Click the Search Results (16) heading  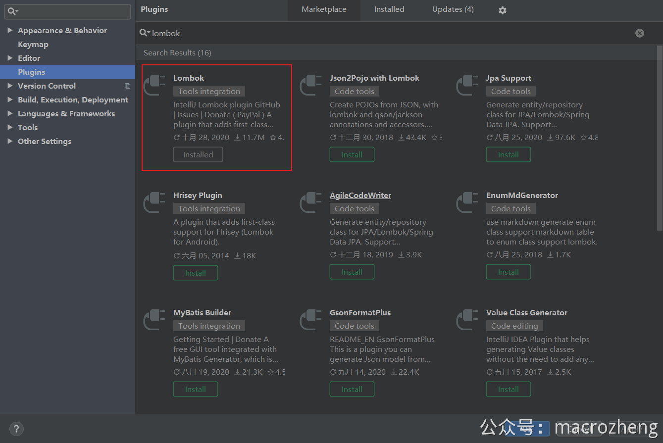pyautogui.click(x=177, y=52)
